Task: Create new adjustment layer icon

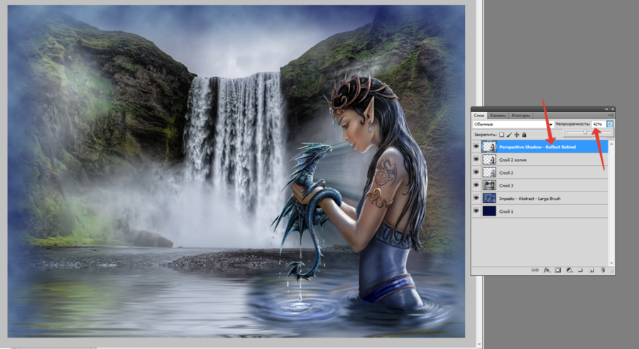Action: click(x=569, y=270)
